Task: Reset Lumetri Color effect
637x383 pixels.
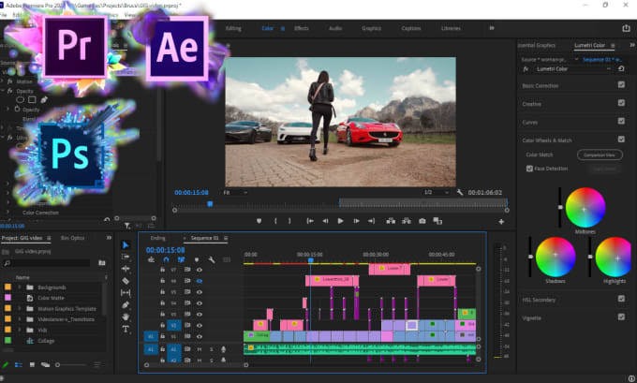Action: click(x=621, y=68)
